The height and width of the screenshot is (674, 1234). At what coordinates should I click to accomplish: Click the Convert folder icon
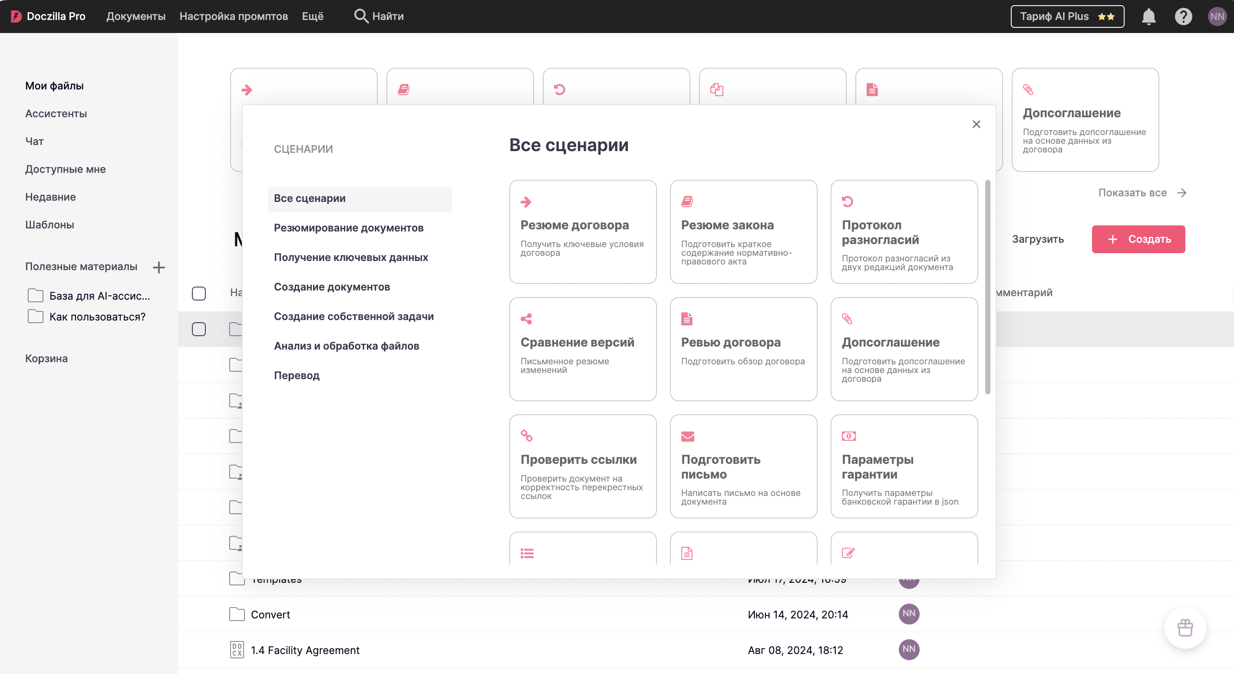tap(237, 614)
